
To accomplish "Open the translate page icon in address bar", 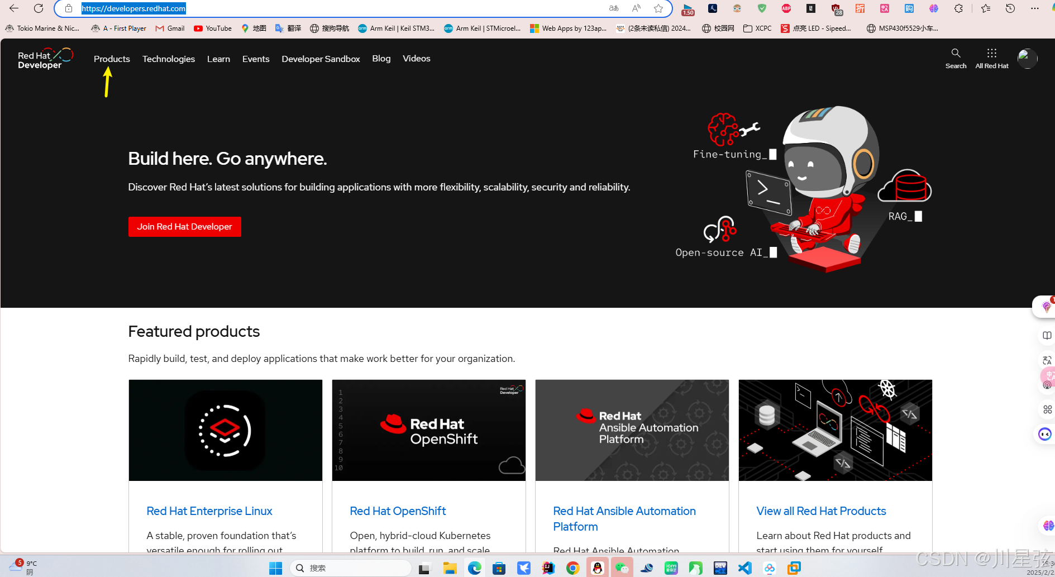I will pos(614,8).
